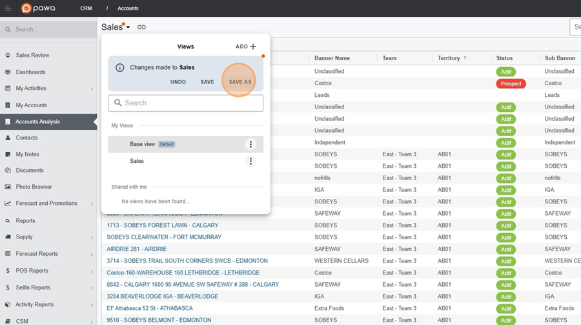
Task: Click the Territory sort arrow
Action: pos(465,58)
